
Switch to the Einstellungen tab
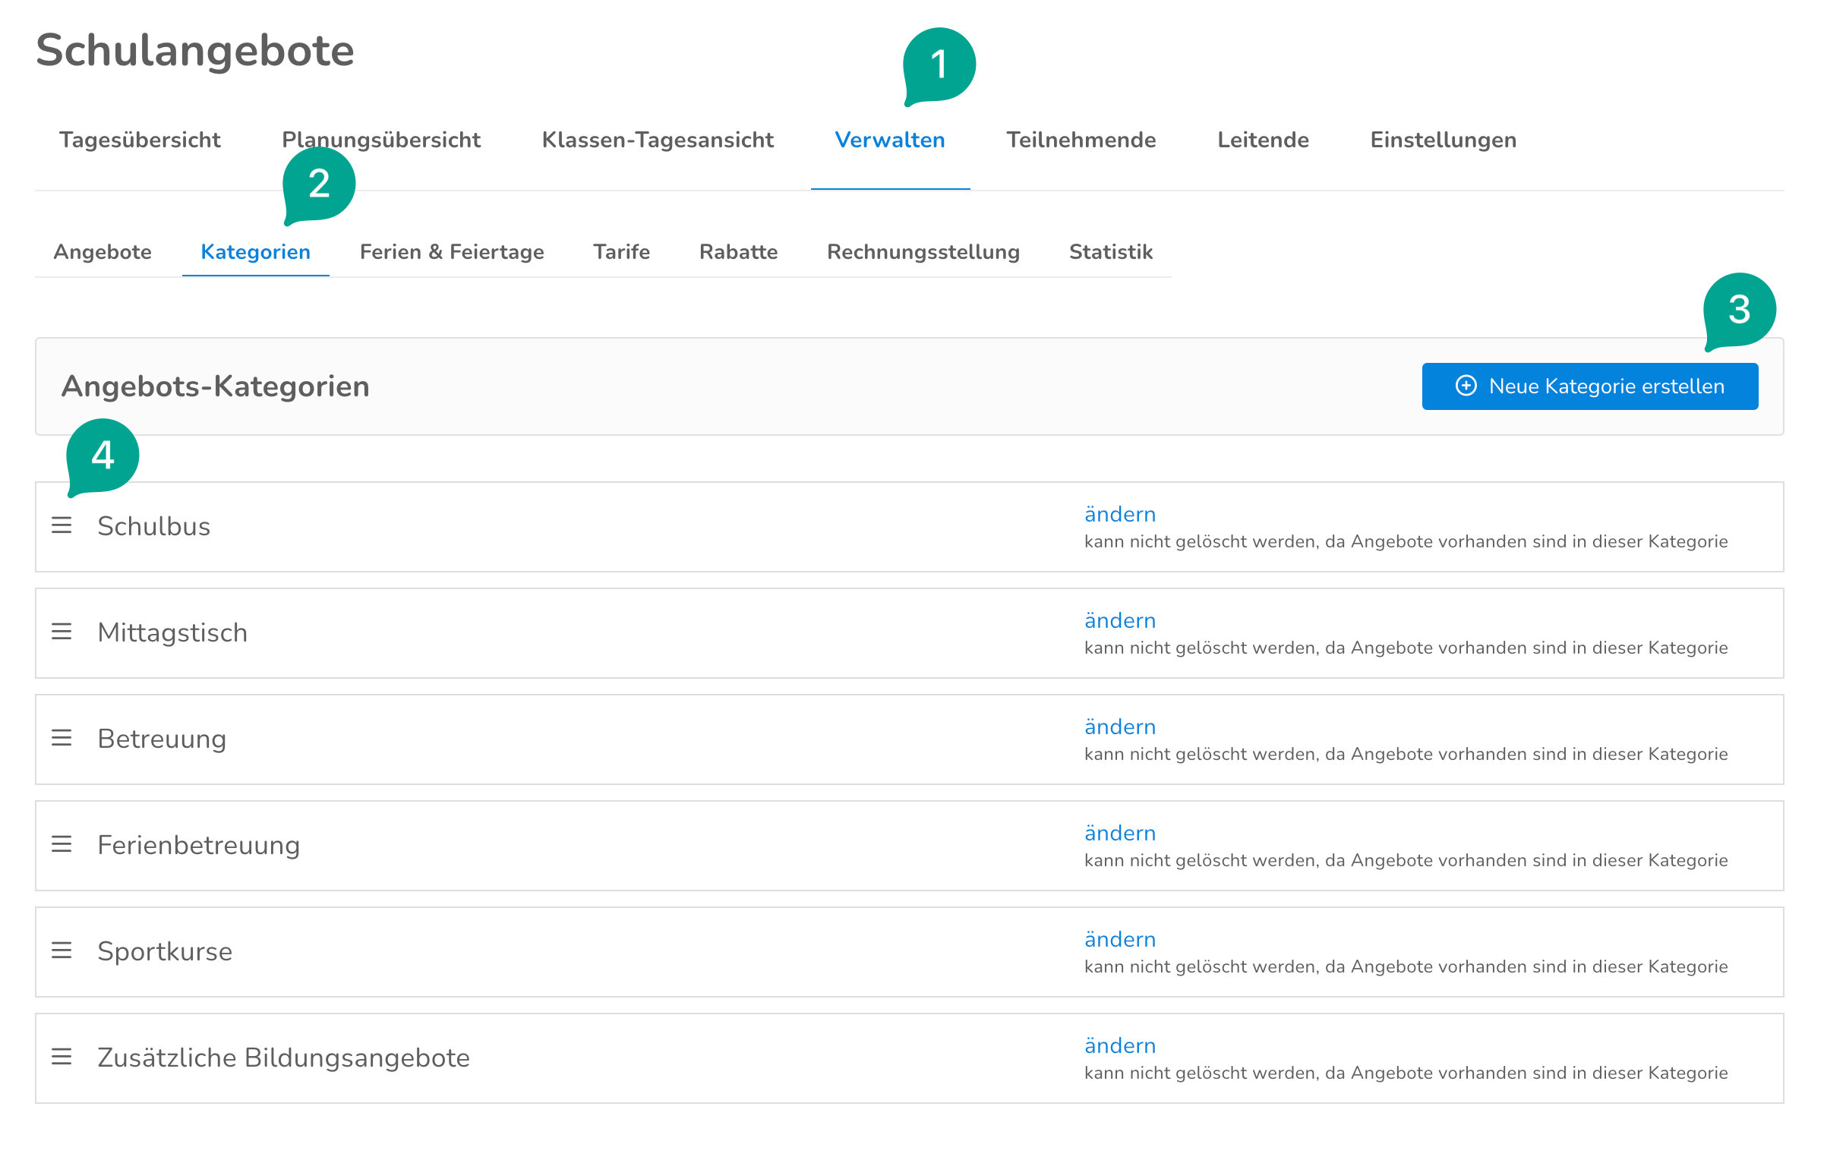point(1443,140)
